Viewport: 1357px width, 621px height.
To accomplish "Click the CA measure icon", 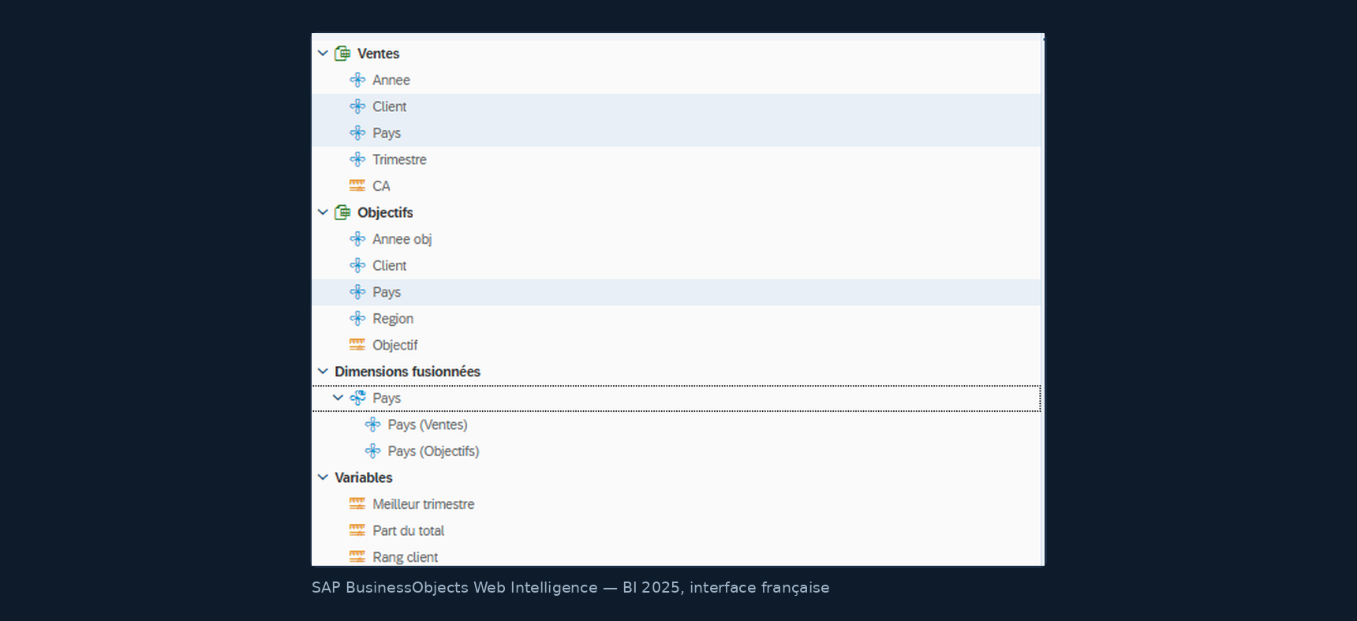I will coord(357,186).
